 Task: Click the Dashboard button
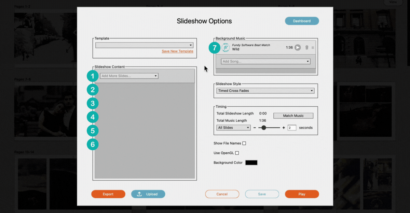tap(302, 21)
